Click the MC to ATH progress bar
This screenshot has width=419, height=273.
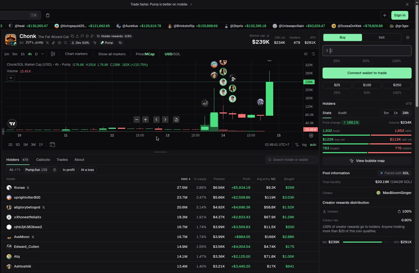coord(366,242)
